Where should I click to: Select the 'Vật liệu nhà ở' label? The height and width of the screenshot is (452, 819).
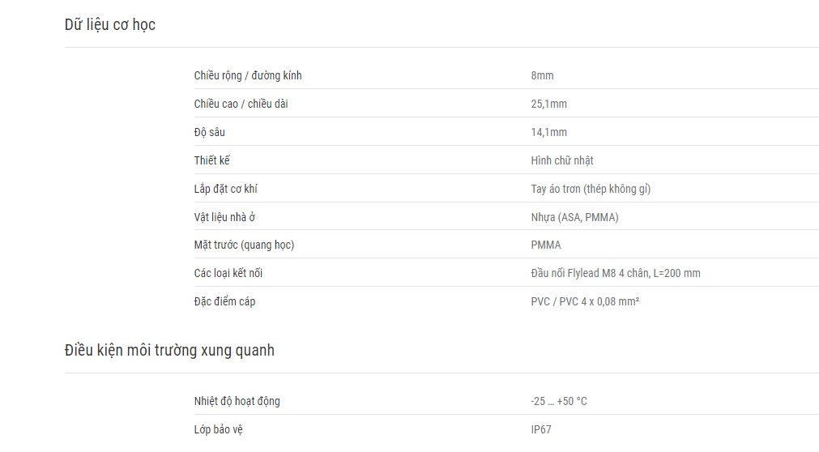pos(224,217)
